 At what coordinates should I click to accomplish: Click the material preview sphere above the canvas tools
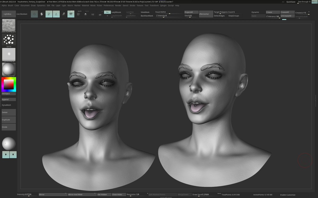click(8, 143)
